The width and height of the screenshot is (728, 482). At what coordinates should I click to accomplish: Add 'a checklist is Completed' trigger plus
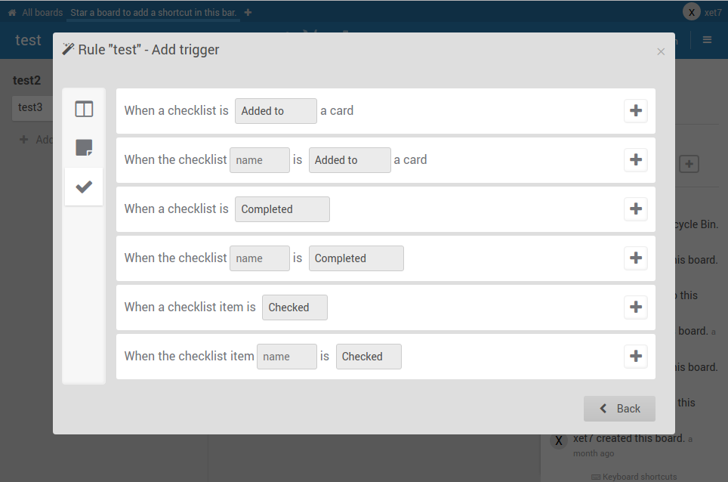tap(636, 209)
